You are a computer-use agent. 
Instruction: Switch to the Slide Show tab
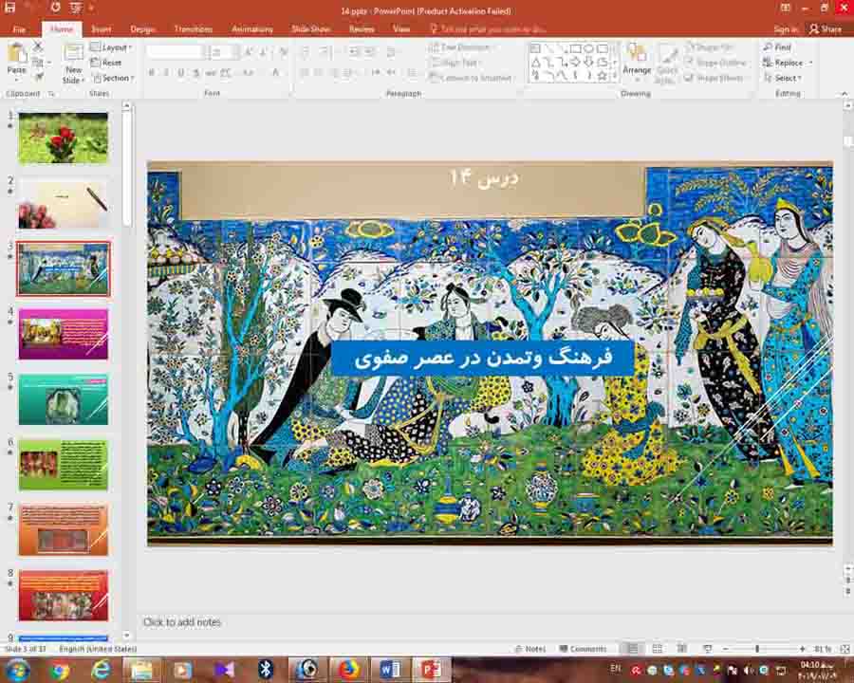click(x=311, y=28)
